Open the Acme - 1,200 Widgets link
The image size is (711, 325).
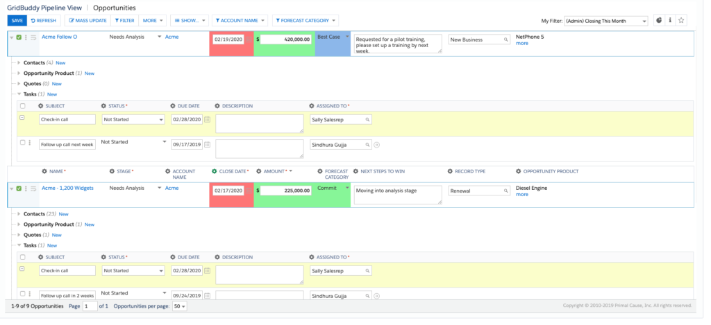(x=67, y=188)
